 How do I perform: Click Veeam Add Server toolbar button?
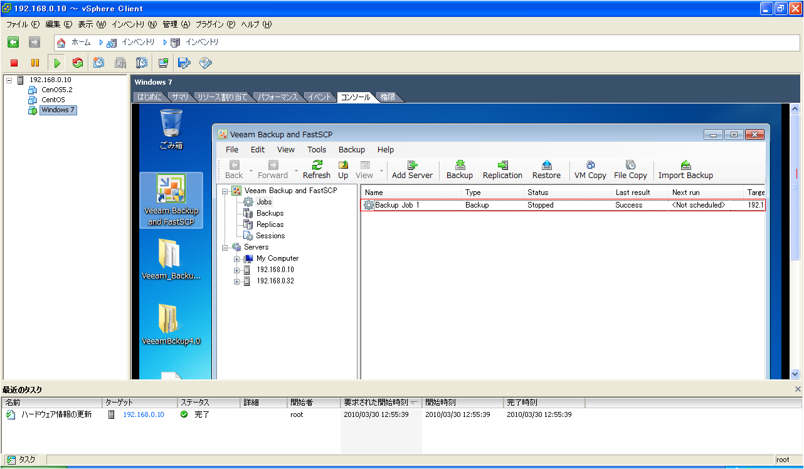(412, 169)
